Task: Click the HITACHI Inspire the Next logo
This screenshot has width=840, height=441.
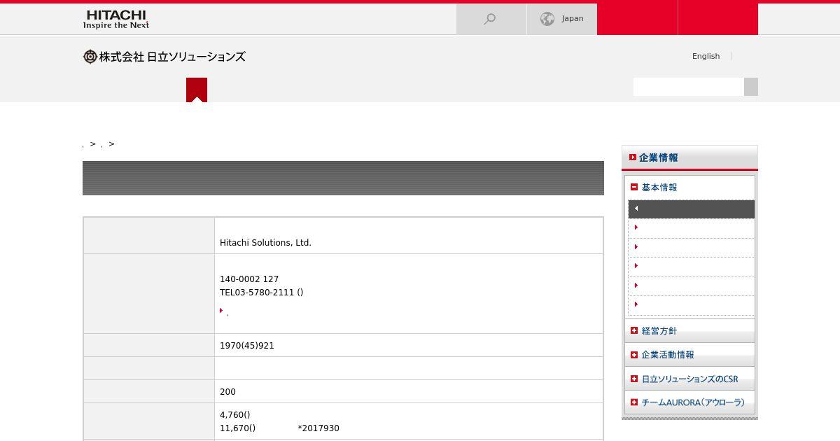Action: tap(115, 20)
